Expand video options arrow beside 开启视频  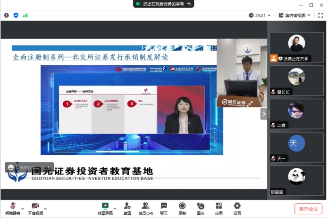[x=45, y=209]
